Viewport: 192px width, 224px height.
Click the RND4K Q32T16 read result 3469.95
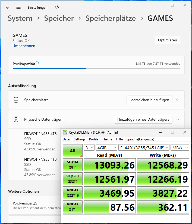pyautogui.click(x=110, y=193)
